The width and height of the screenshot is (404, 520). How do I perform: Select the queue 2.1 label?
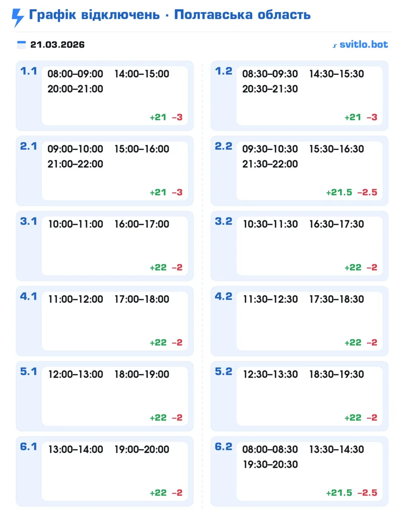28,146
